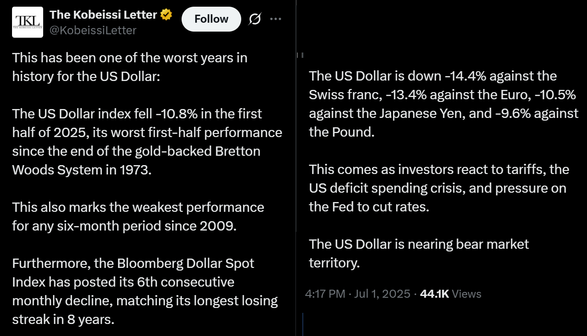Image resolution: width=587 pixels, height=336 pixels.
Task: Click the 'worst years in history' opening paragraph
Action: [130, 67]
